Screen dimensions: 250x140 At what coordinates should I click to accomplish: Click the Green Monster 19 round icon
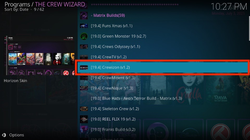point(84,36)
